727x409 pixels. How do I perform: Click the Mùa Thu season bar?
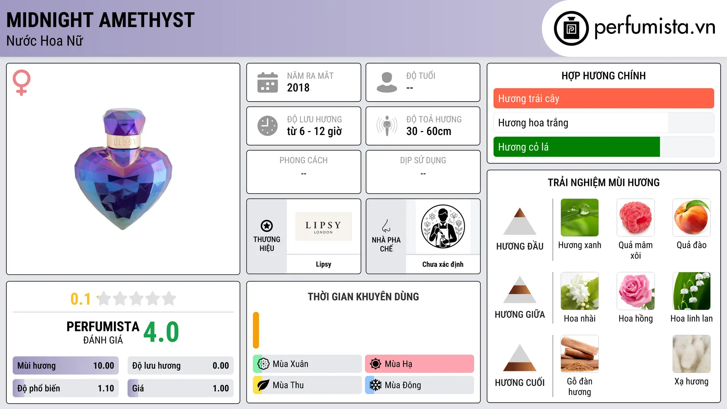[x=307, y=385]
